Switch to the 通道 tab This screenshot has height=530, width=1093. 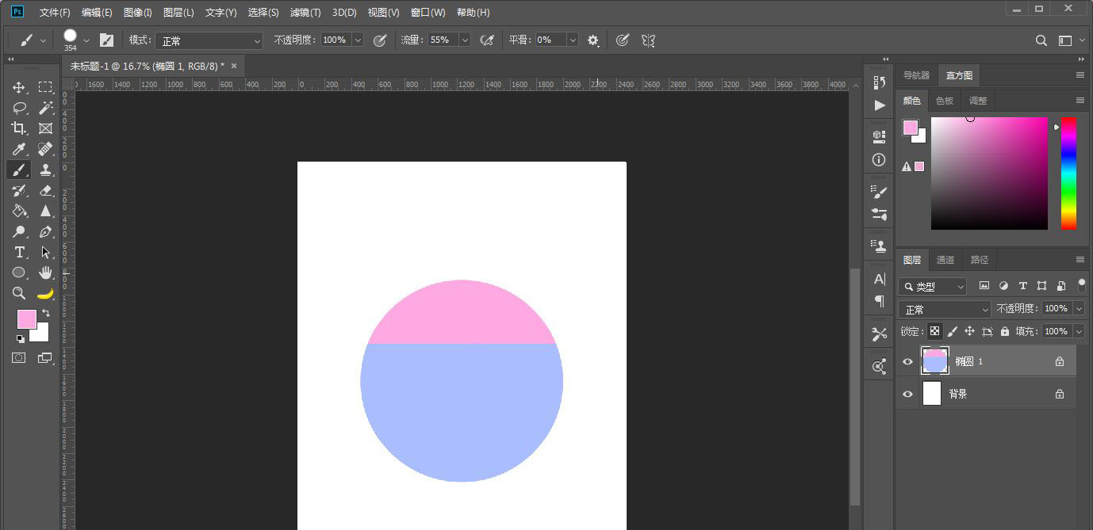click(x=945, y=260)
